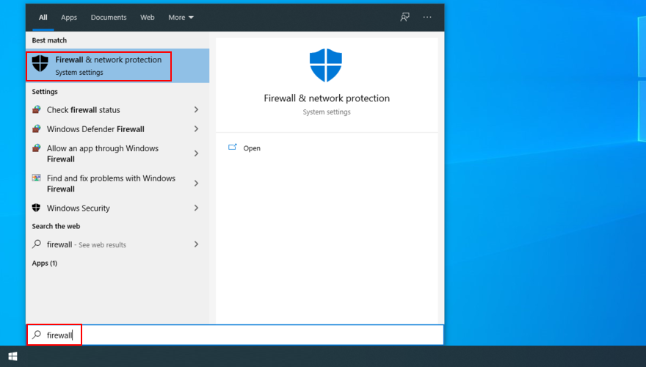Open Allow an app through Windows Firewall
The width and height of the screenshot is (646, 367).
click(x=103, y=153)
